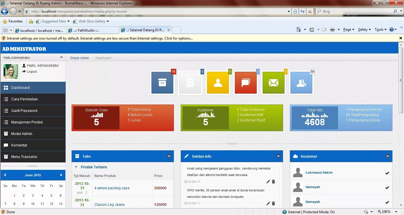Image resolution: width=404 pixels, height=215 pixels.
Task: Open the Tools menu dropdown
Action: (381, 30)
